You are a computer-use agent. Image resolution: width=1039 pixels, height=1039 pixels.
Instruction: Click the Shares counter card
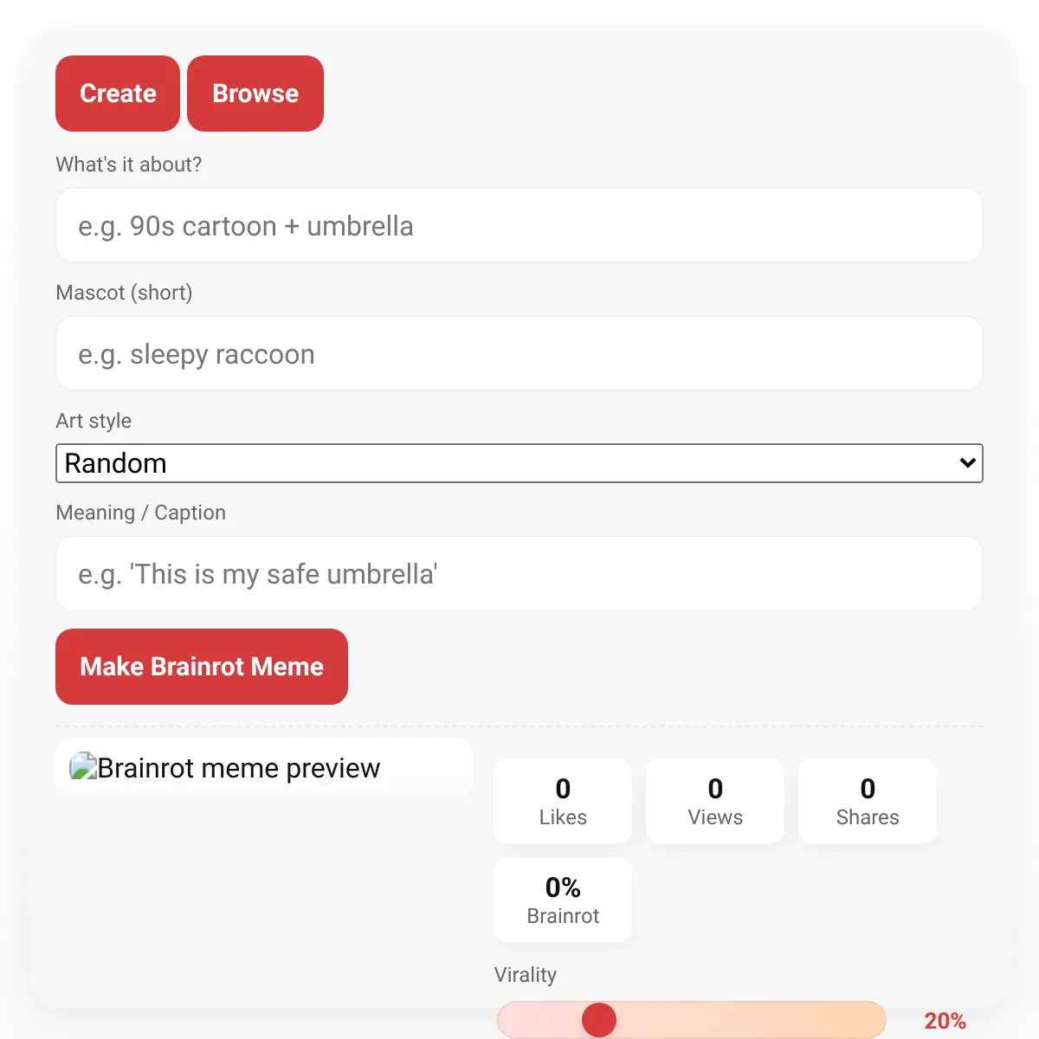click(x=868, y=801)
